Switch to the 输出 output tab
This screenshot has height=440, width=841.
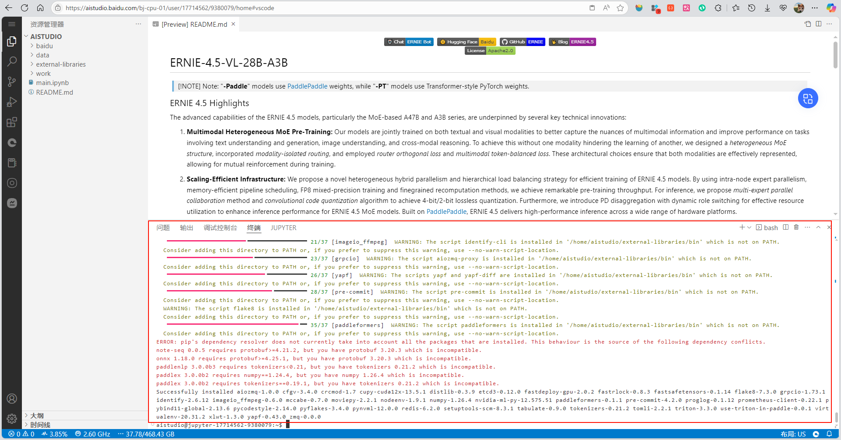[x=187, y=228]
